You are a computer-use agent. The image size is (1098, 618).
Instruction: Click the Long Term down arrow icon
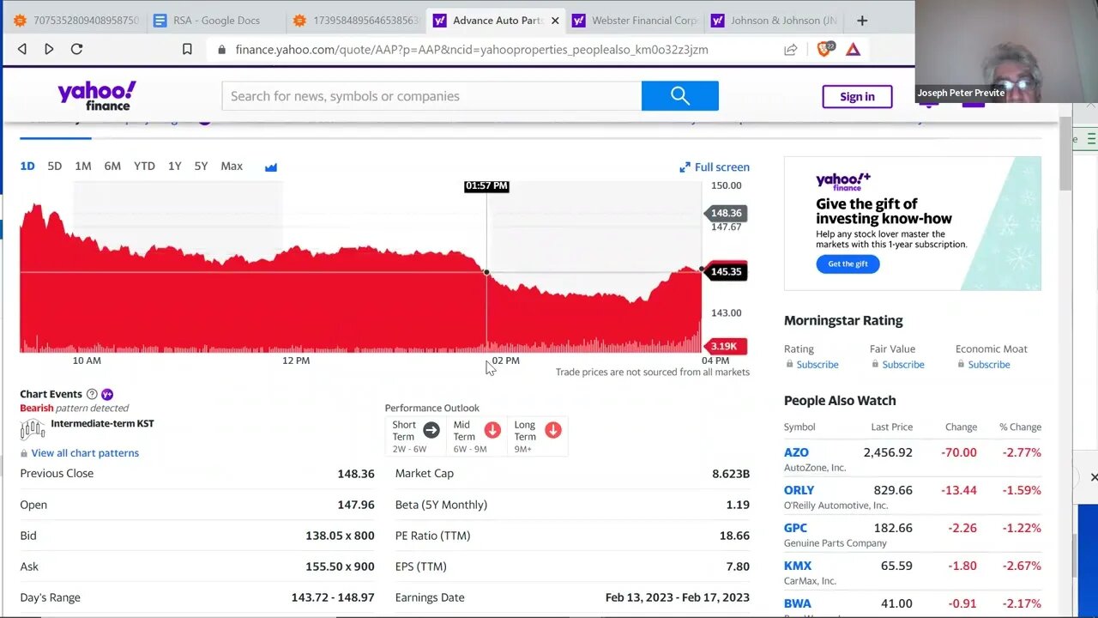pyautogui.click(x=553, y=430)
